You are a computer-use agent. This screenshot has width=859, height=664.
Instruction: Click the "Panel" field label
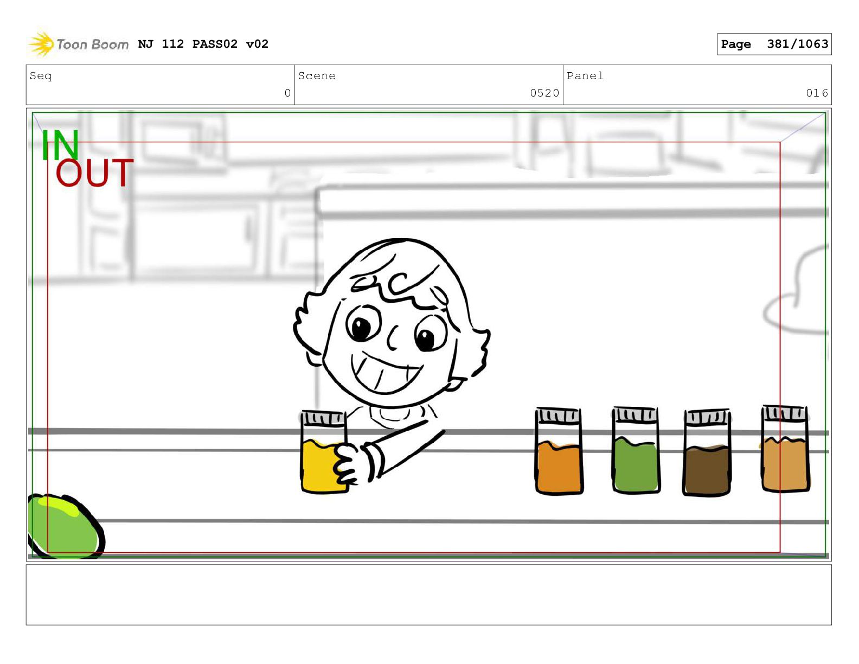point(585,76)
